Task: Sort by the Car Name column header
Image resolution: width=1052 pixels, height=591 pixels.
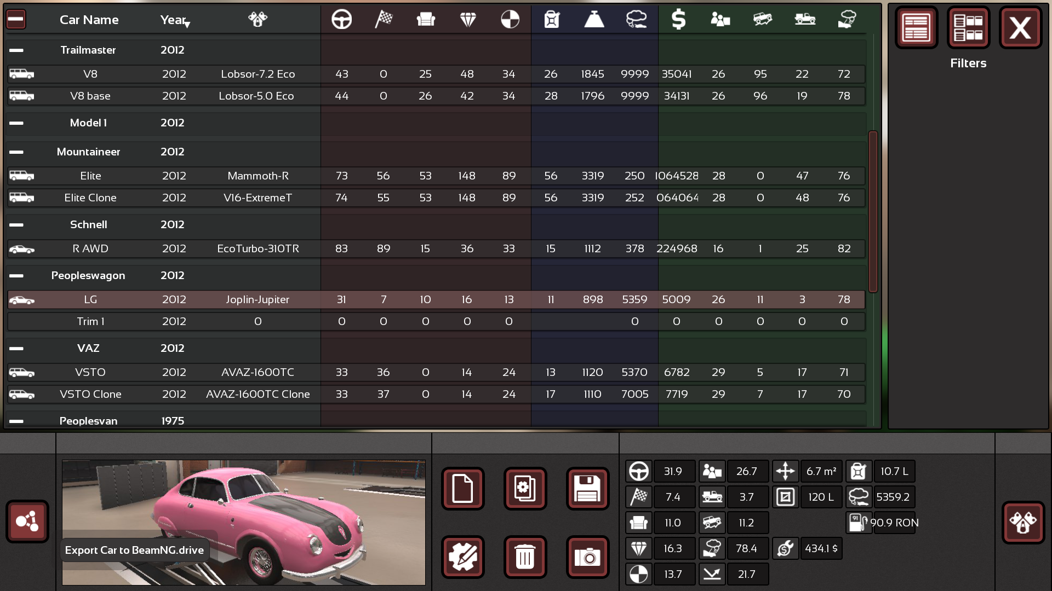Action: (x=89, y=20)
